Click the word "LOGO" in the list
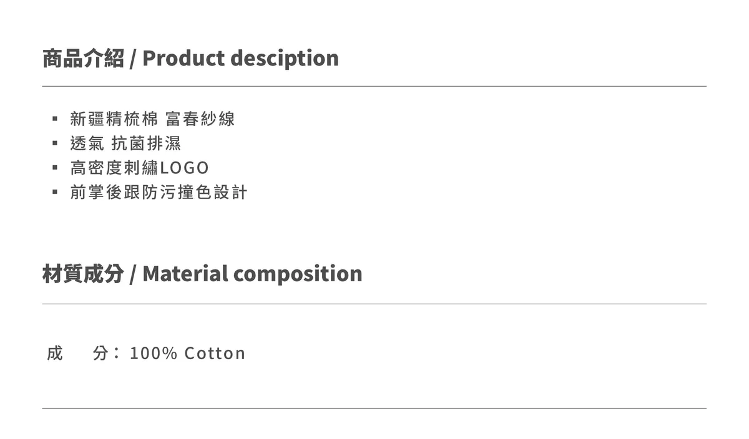The image size is (749, 439). [184, 168]
